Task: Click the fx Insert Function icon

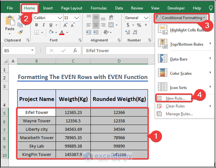Action: point(75,51)
